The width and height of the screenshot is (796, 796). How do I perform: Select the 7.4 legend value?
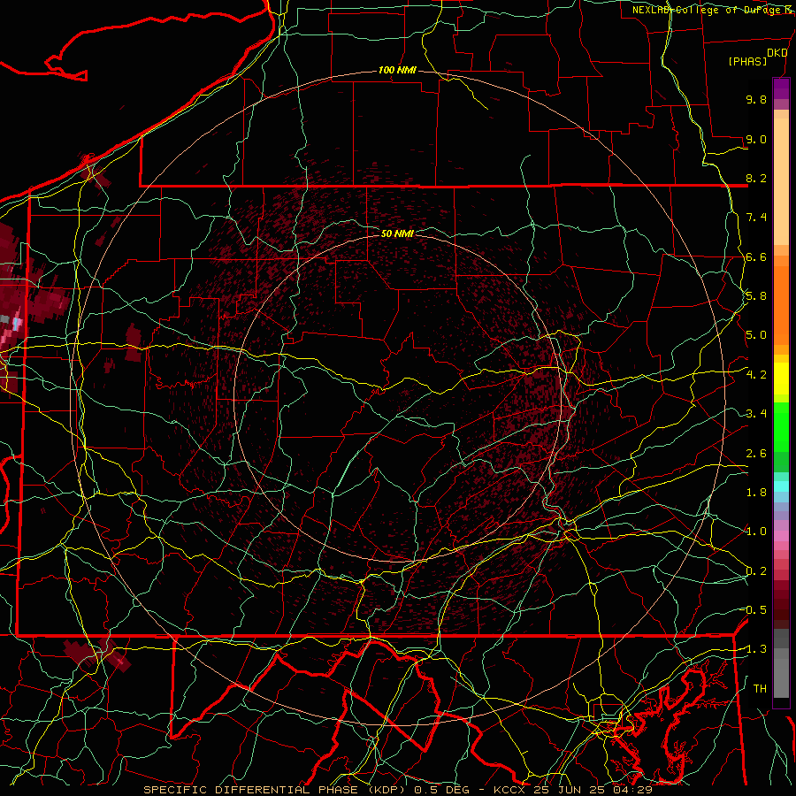(756, 218)
